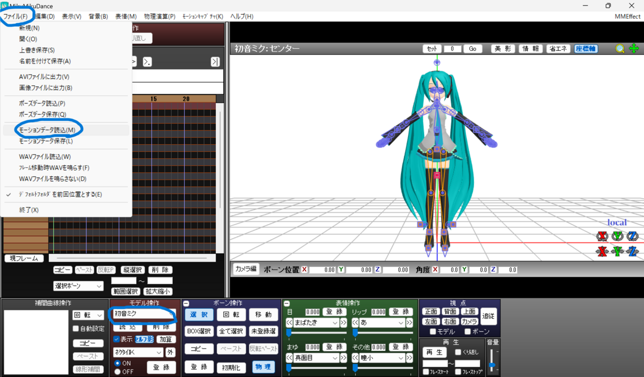Toggle the 自動設定 checkbox
The width and height of the screenshot is (644, 377).
pyautogui.click(x=75, y=329)
